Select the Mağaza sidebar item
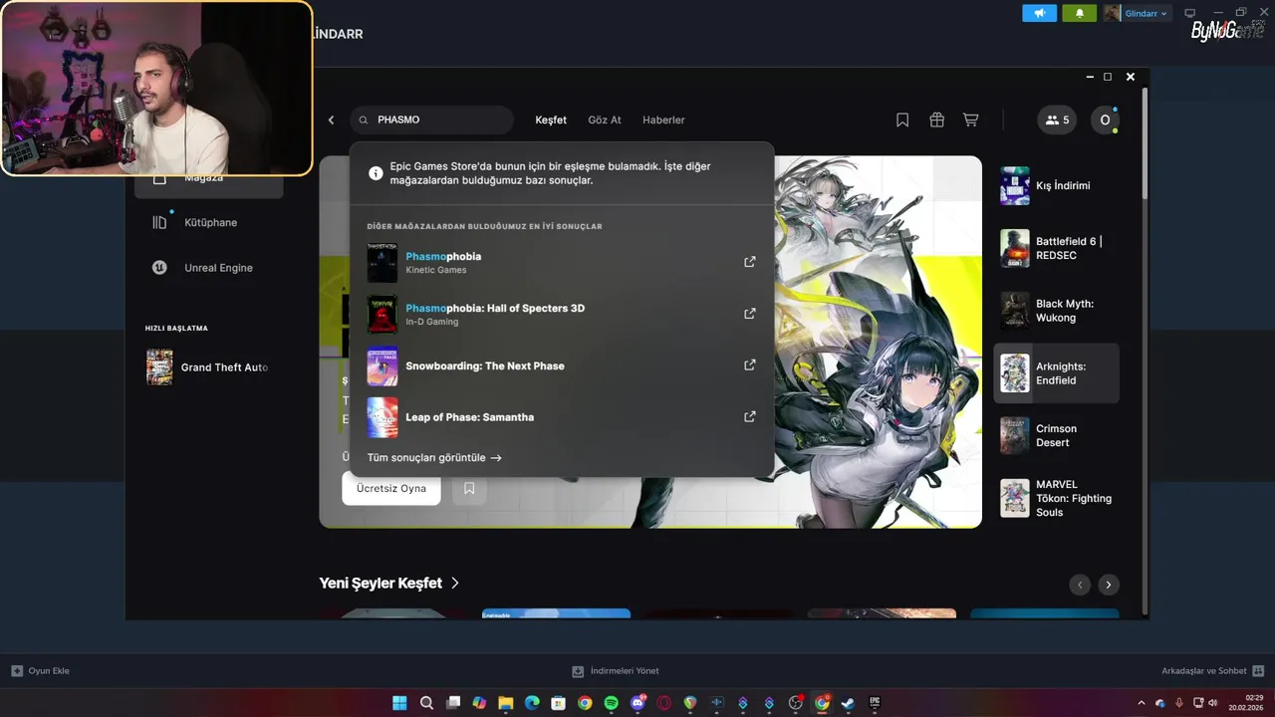Image resolution: width=1275 pixels, height=717 pixels. tap(209, 180)
